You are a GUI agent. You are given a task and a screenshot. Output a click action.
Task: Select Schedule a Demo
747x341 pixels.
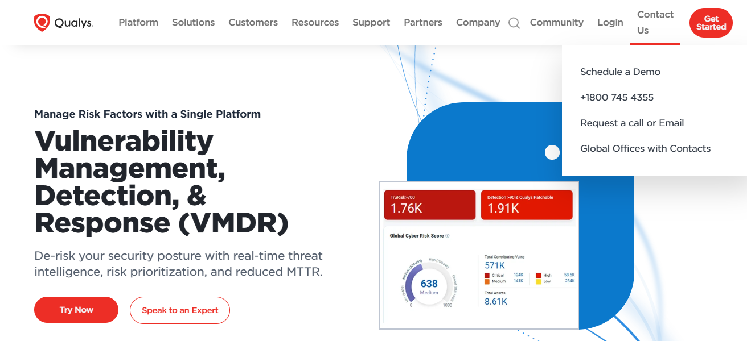coord(620,72)
